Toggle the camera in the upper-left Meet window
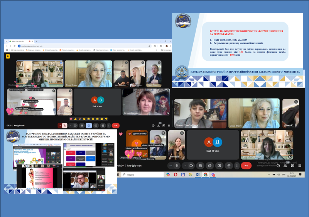Viewport: 309px width, 217px height. (75, 125)
